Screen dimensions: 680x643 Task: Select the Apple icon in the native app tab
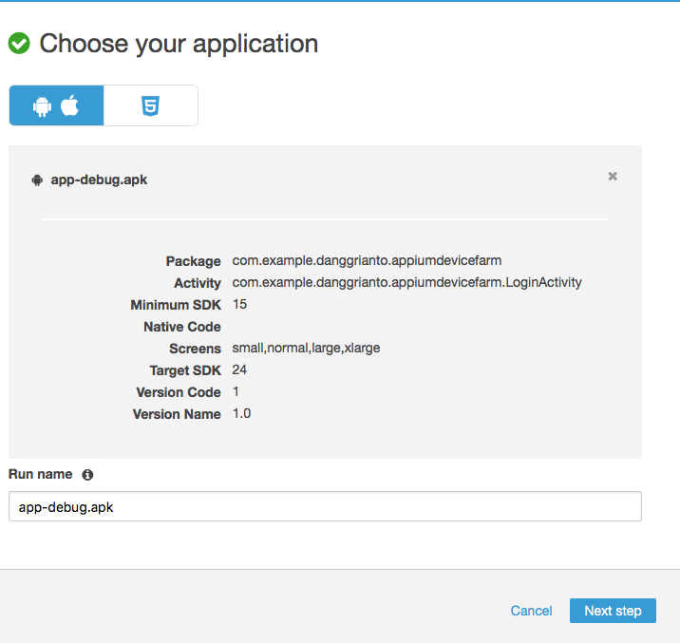point(70,105)
